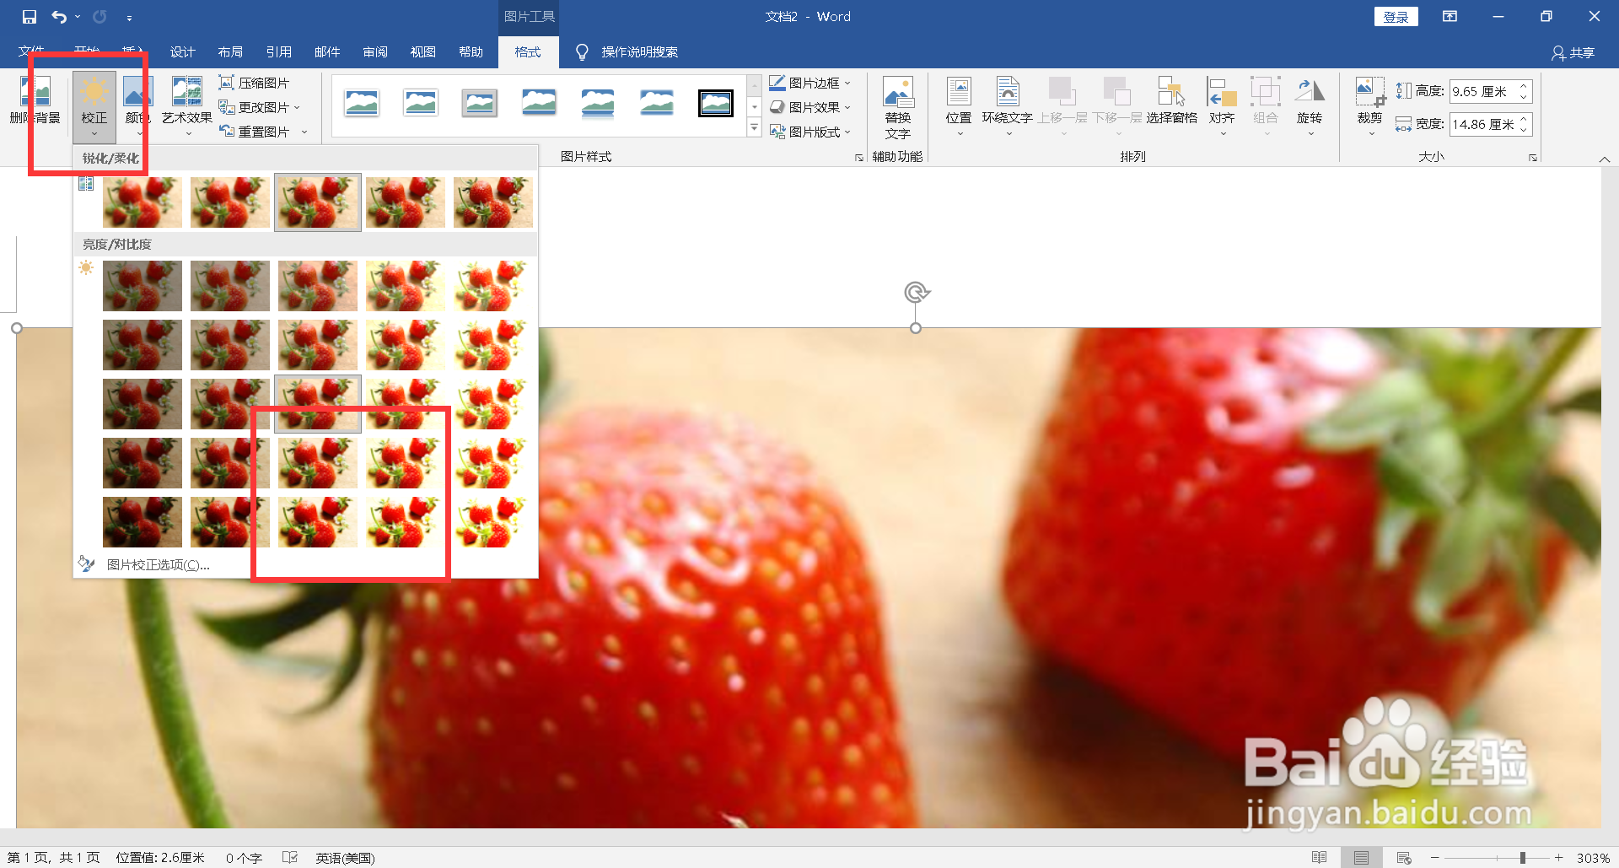Screen dimensions: 1619x868
Task: Open the Picture Styles dialog launcher
Action: click(859, 158)
